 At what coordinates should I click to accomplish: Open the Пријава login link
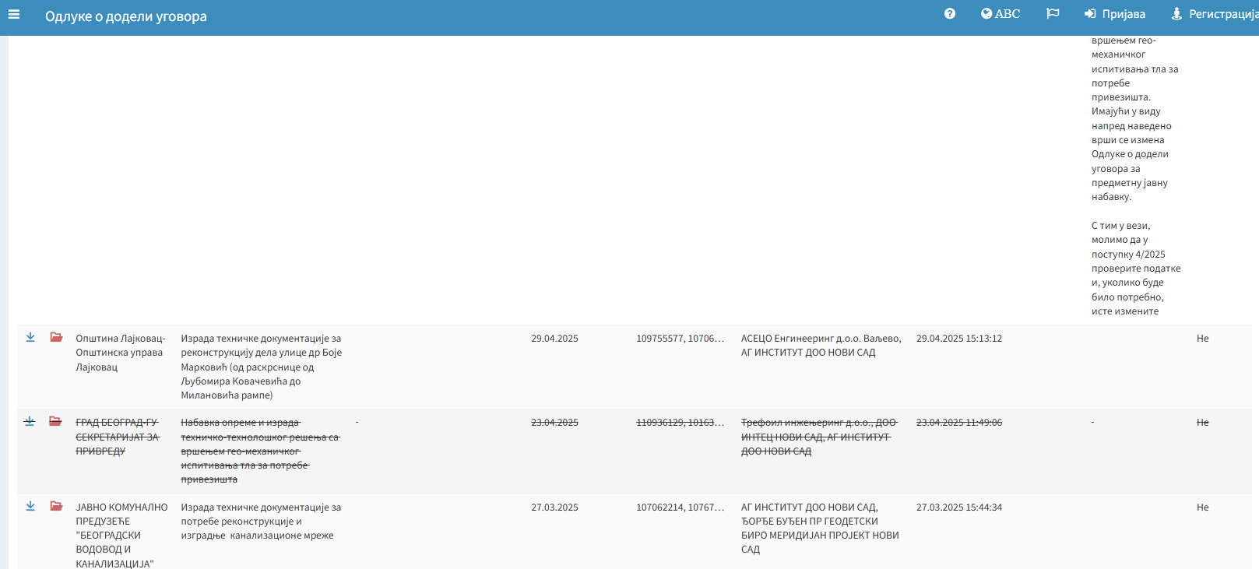[1115, 14]
